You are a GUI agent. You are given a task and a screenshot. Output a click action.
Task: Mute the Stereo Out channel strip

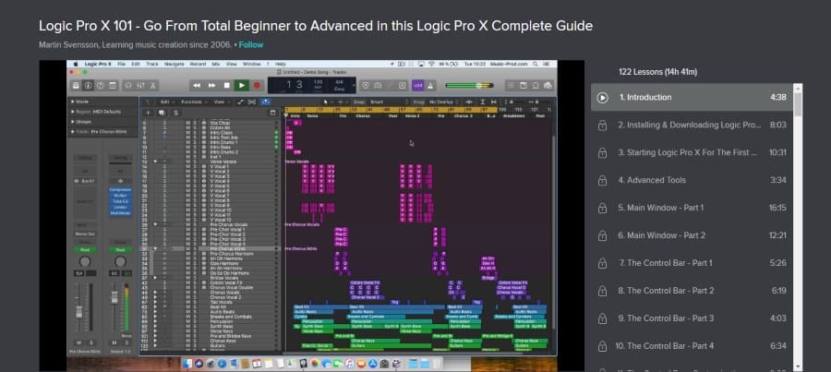click(x=114, y=342)
